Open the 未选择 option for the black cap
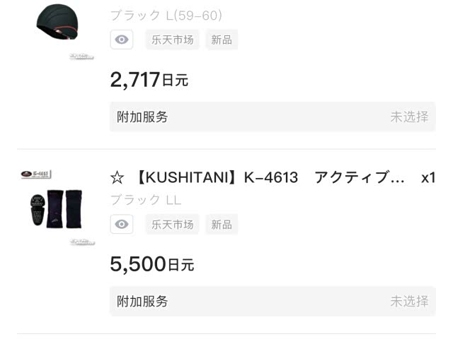This screenshot has width=453, height=339. point(409,117)
